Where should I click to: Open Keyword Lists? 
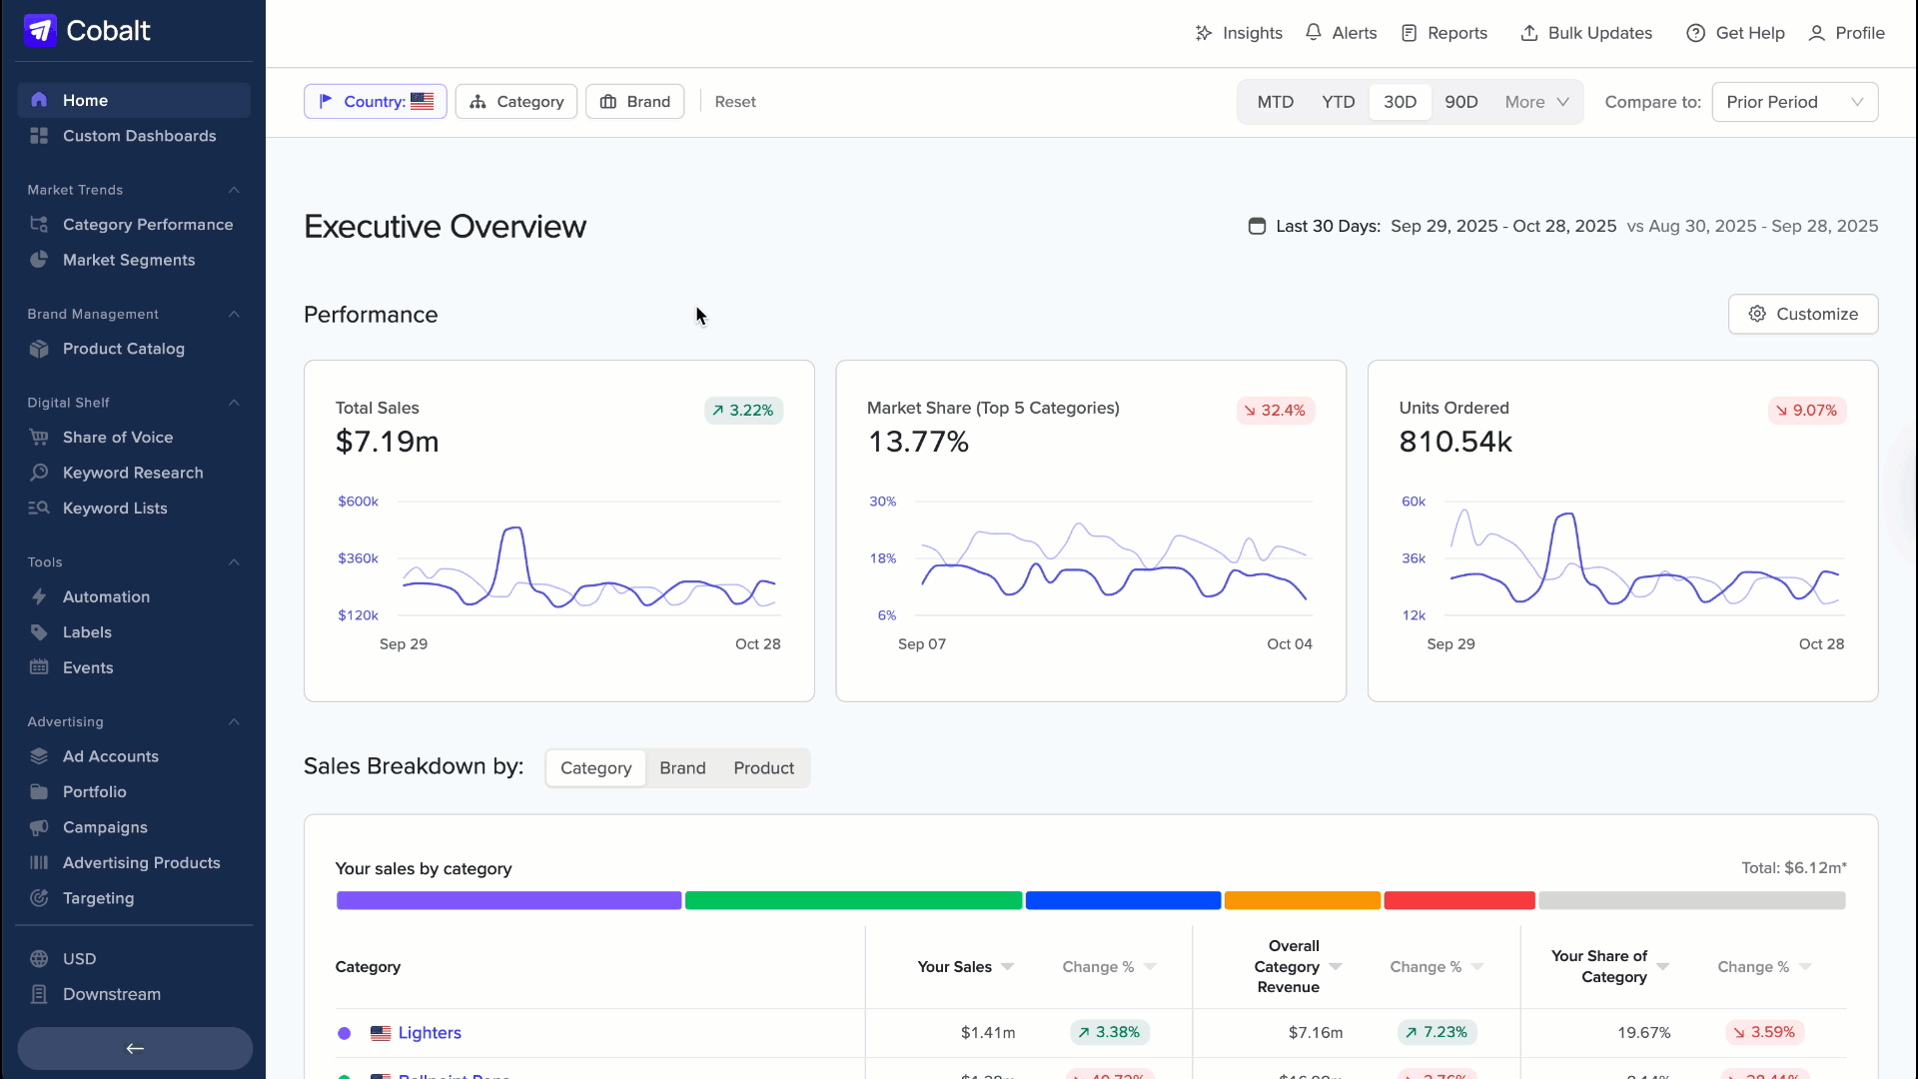[x=134, y=509]
